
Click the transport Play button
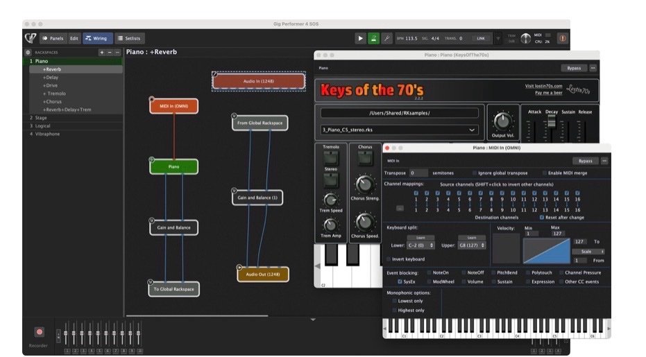tap(361, 38)
